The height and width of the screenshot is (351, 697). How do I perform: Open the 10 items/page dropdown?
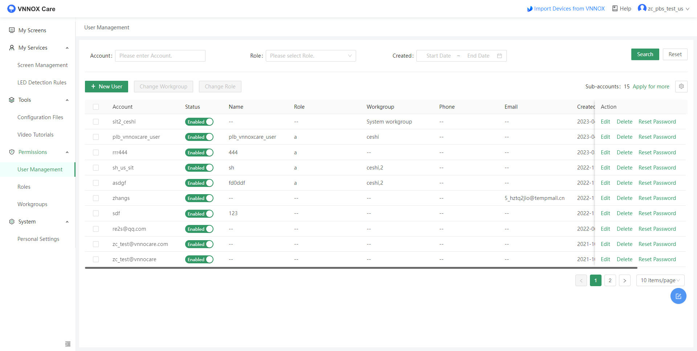tap(660, 280)
